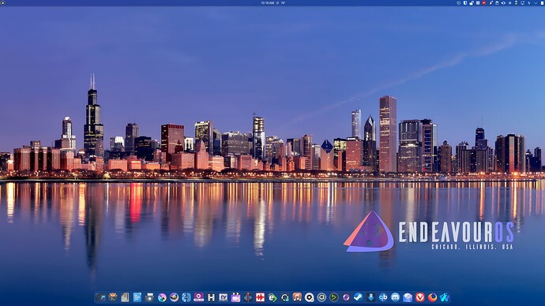Open the weather temperature indicator
The width and height of the screenshot is (545, 306).
[281, 3]
